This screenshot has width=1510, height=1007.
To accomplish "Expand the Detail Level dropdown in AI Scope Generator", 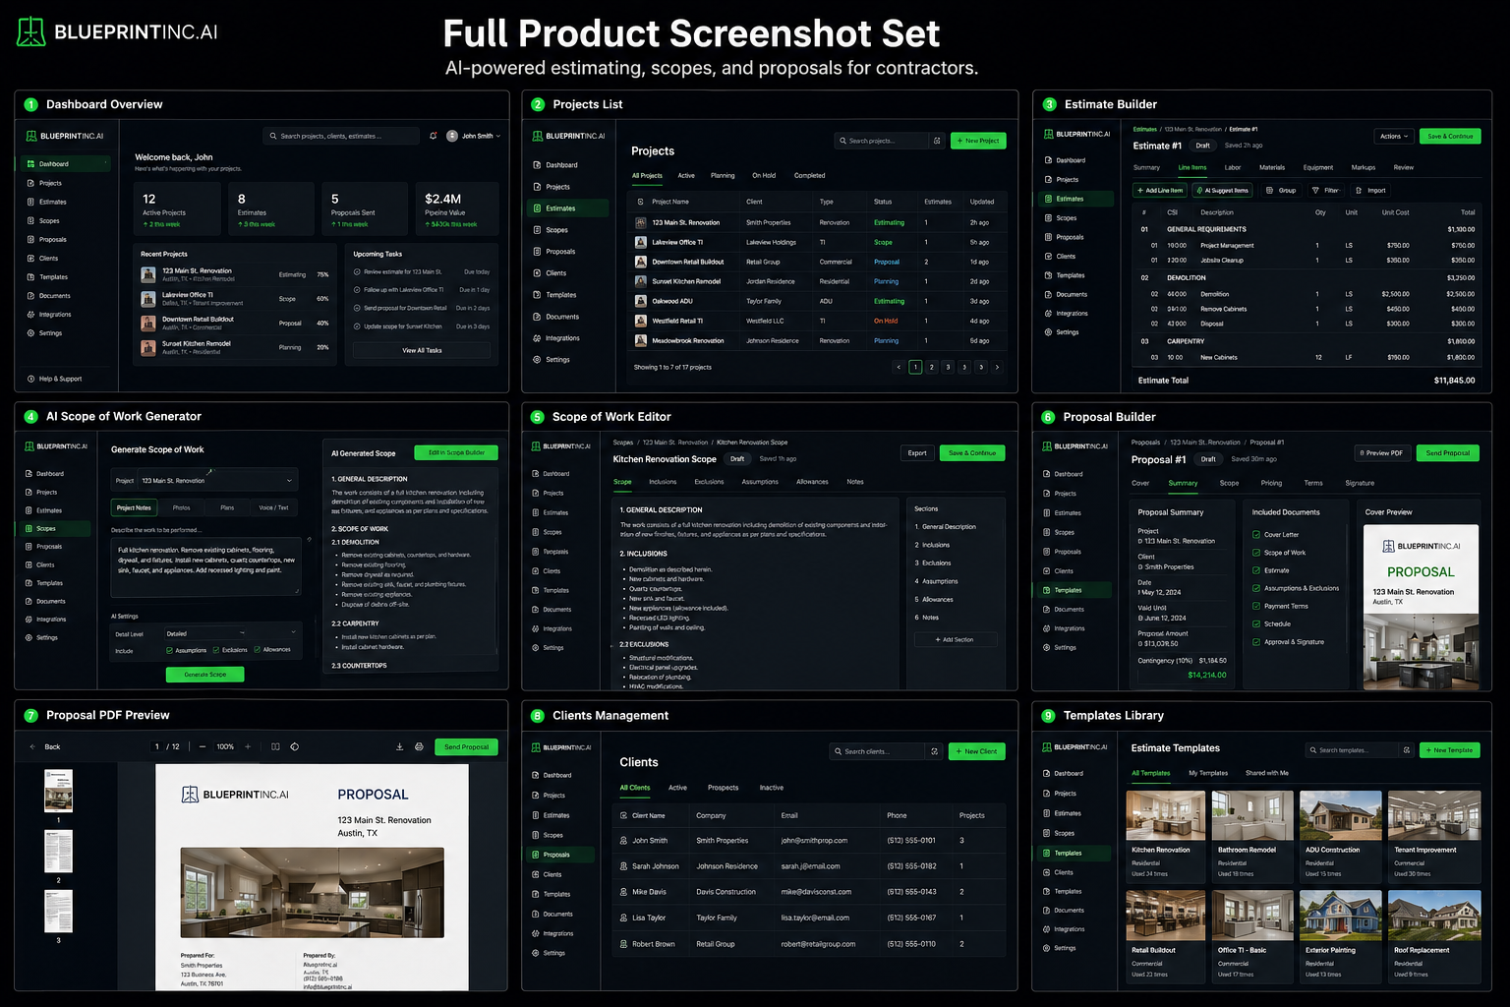I will pos(230,634).
